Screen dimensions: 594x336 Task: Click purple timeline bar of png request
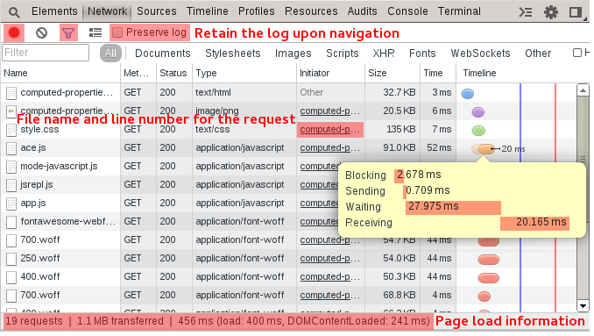pos(478,112)
